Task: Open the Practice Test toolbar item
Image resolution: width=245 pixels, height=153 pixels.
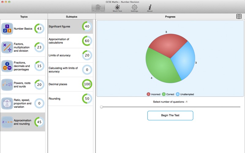Action: click(98, 8)
